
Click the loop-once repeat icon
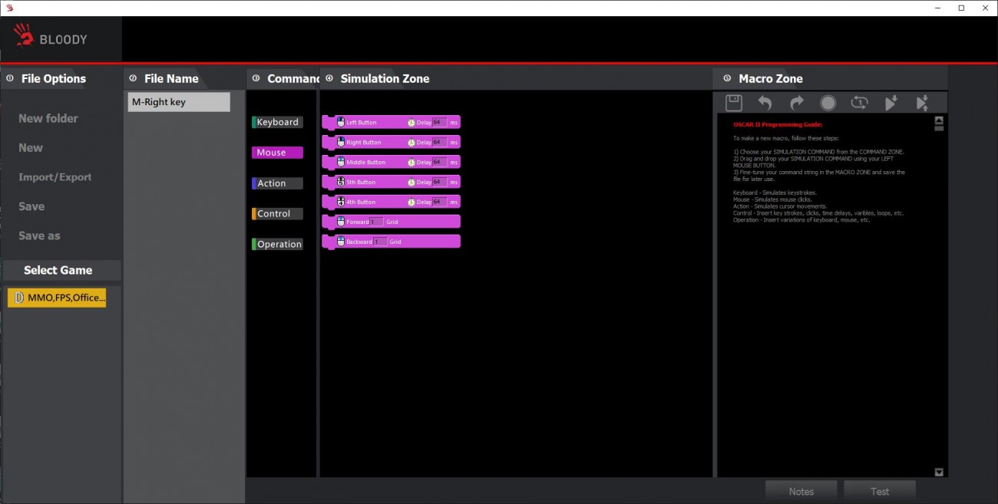click(859, 103)
